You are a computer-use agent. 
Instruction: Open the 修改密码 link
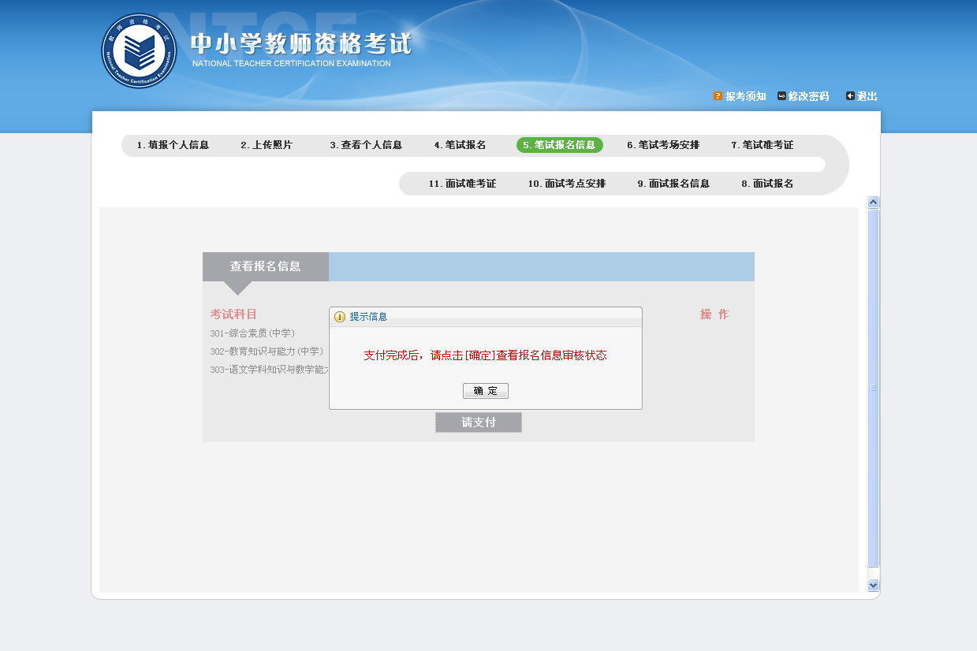(808, 96)
